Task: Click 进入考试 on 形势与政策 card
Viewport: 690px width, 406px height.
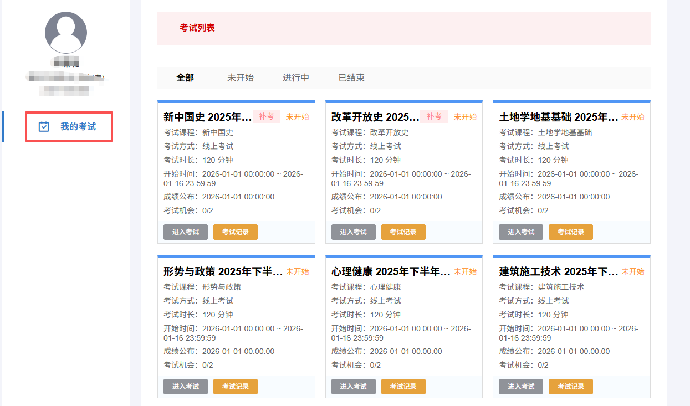Action: pos(185,387)
